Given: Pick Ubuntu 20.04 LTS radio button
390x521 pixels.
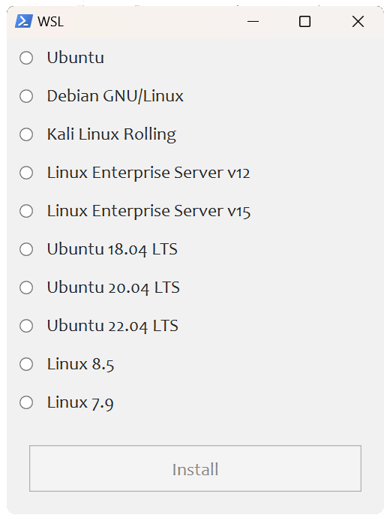Looking at the screenshot, I should 26,288.
